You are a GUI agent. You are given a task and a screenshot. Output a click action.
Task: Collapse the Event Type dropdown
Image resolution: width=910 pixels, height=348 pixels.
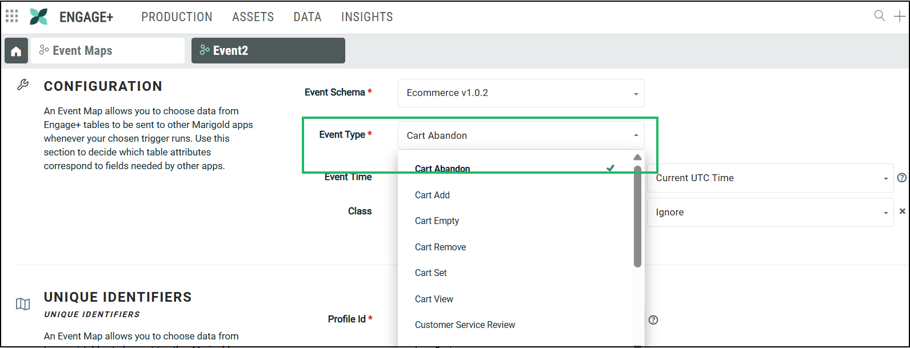coord(521,135)
